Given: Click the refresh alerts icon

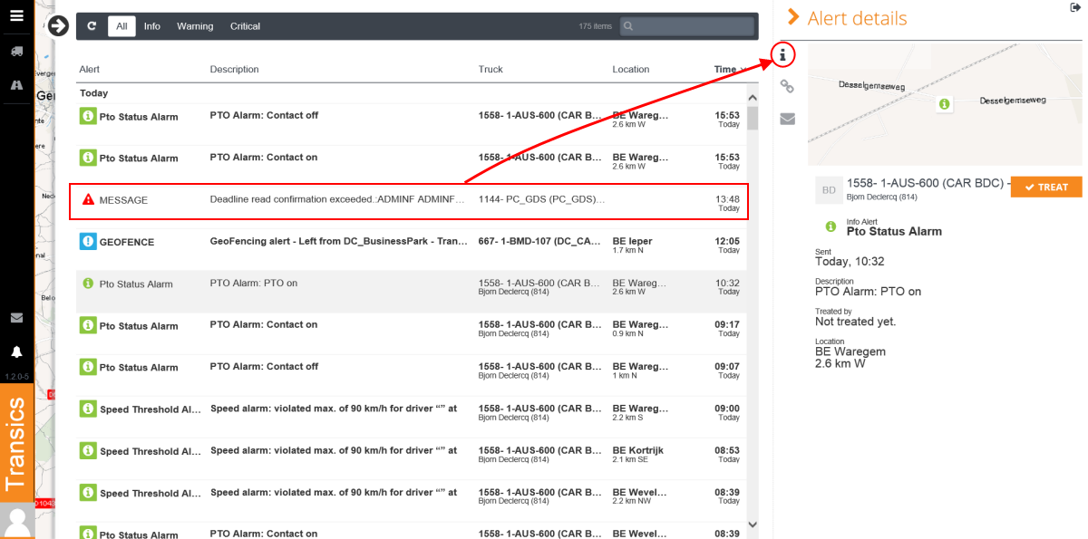Looking at the screenshot, I should tap(92, 26).
